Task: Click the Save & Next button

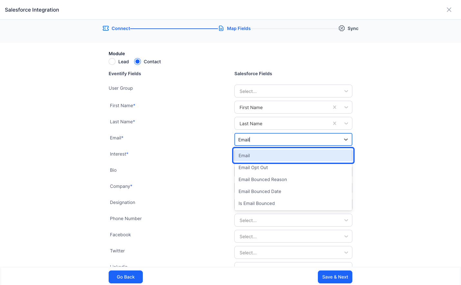Action: point(335,277)
